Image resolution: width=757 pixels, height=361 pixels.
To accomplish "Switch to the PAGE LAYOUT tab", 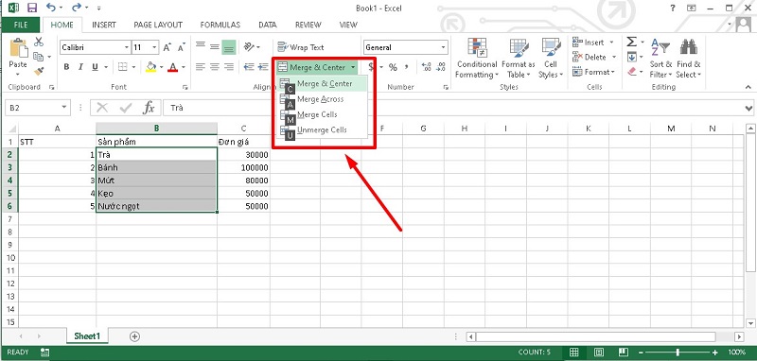I will click(x=158, y=26).
